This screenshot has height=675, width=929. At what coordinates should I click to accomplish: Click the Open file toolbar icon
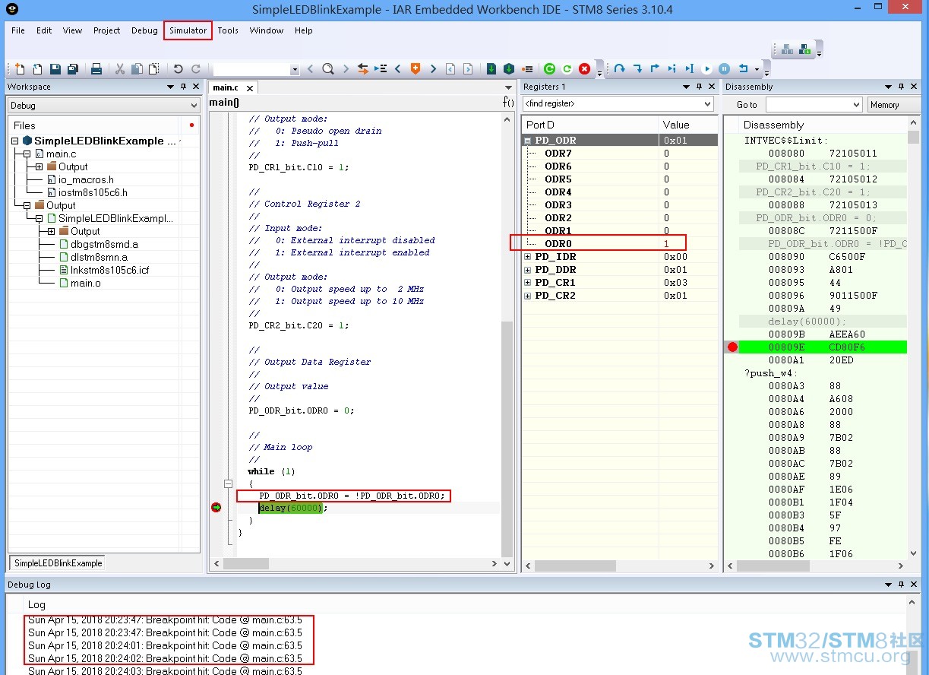[37, 69]
